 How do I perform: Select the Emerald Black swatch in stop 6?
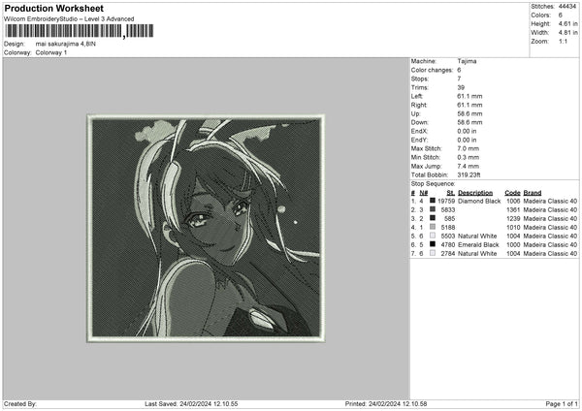click(x=433, y=244)
